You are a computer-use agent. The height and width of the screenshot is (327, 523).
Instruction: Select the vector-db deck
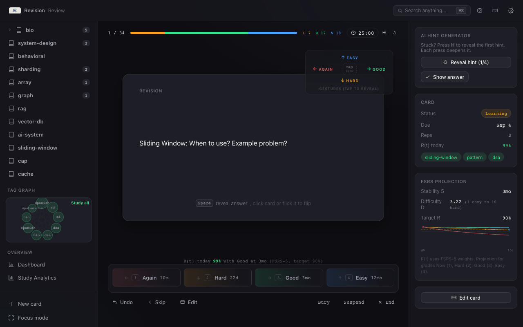tap(49, 121)
